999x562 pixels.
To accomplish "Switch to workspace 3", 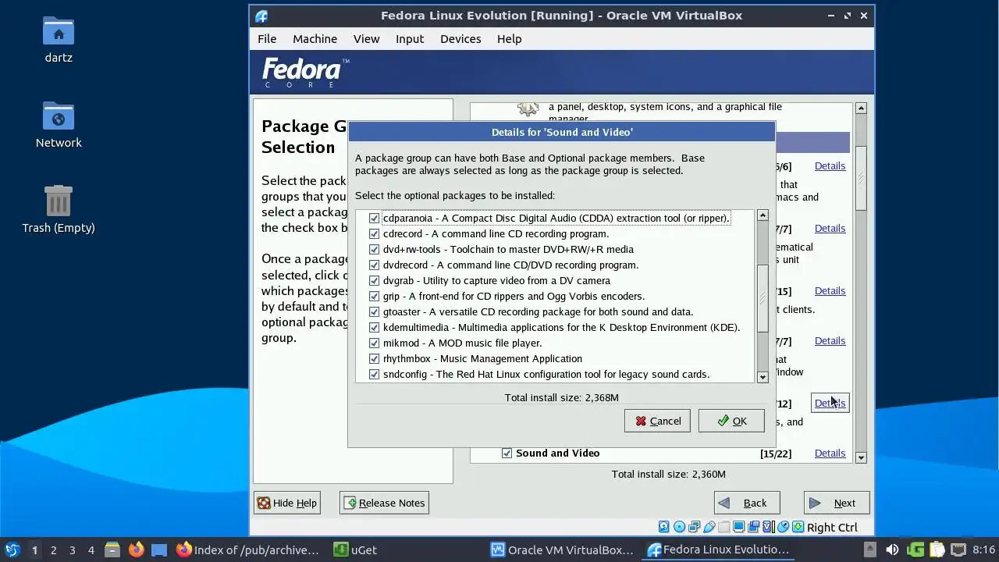I will coord(72,550).
